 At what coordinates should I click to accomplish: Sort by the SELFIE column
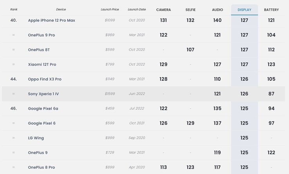click(x=190, y=10)
